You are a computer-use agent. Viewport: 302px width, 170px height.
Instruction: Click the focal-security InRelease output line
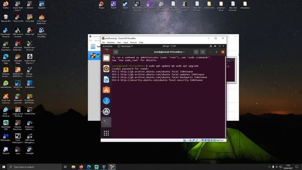pyautogui.click(x=157, y=80)
